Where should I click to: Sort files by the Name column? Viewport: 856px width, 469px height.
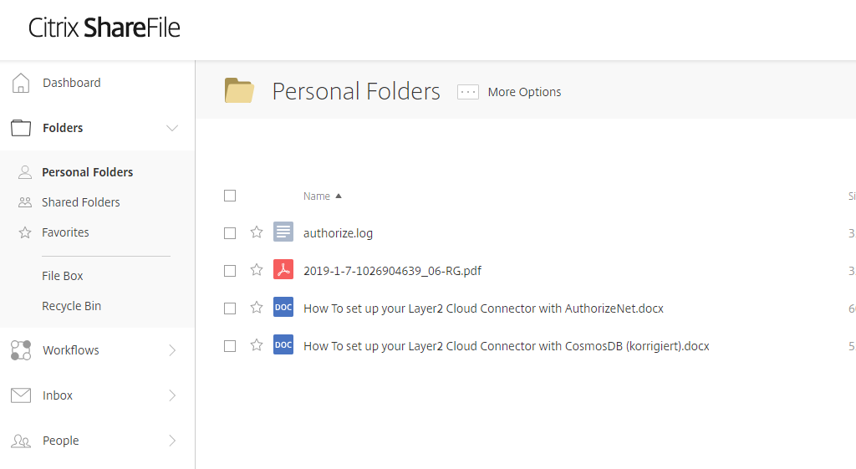pyautogui.click(x=317, y=196)
